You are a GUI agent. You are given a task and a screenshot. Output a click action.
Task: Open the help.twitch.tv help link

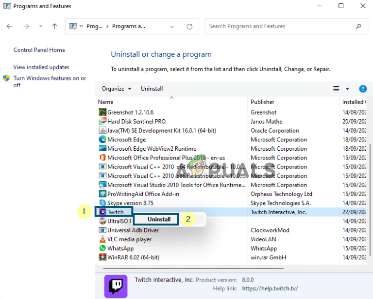point(270,288)
